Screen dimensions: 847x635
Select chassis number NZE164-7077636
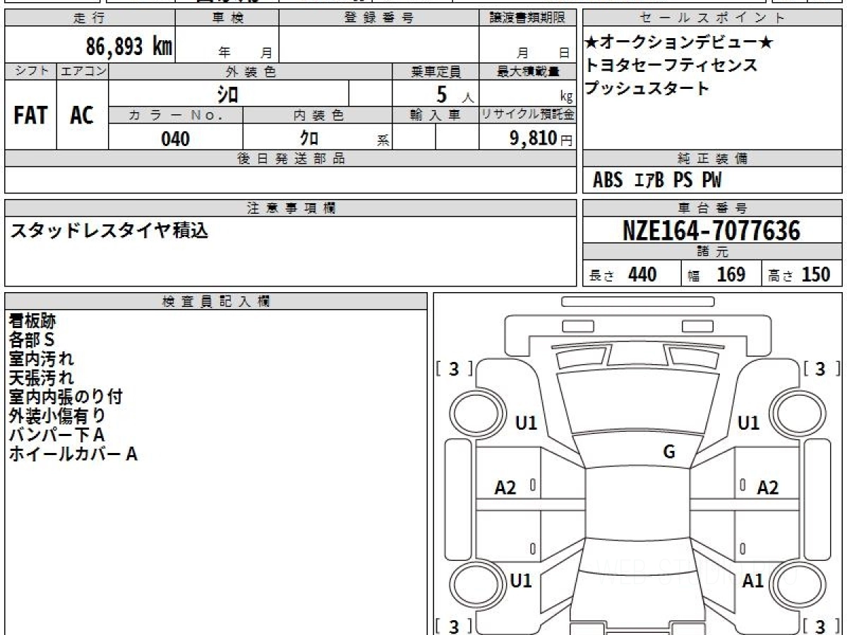coord(711,230)
